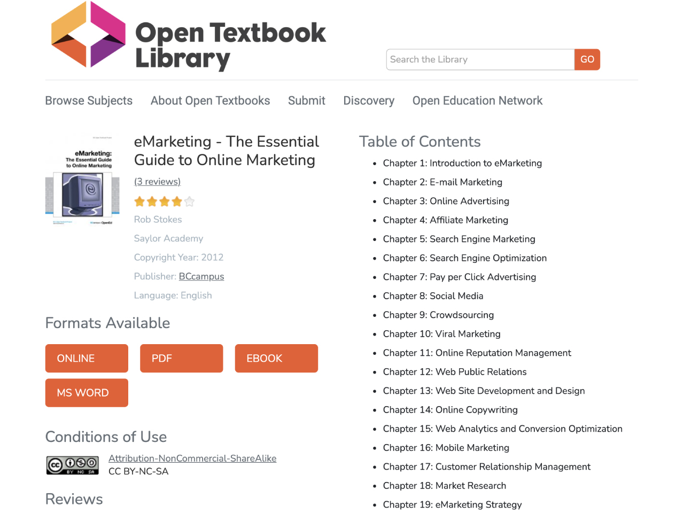Open the Discovery page
The height and width of the screenshot is (513, 684).
pyautogui.click(x=369, y=100)
